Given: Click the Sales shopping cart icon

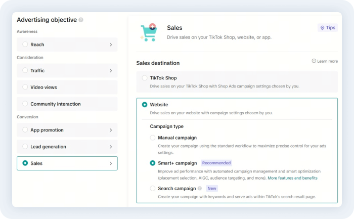Looking at the screenshot, I should (x=149, y=32).
